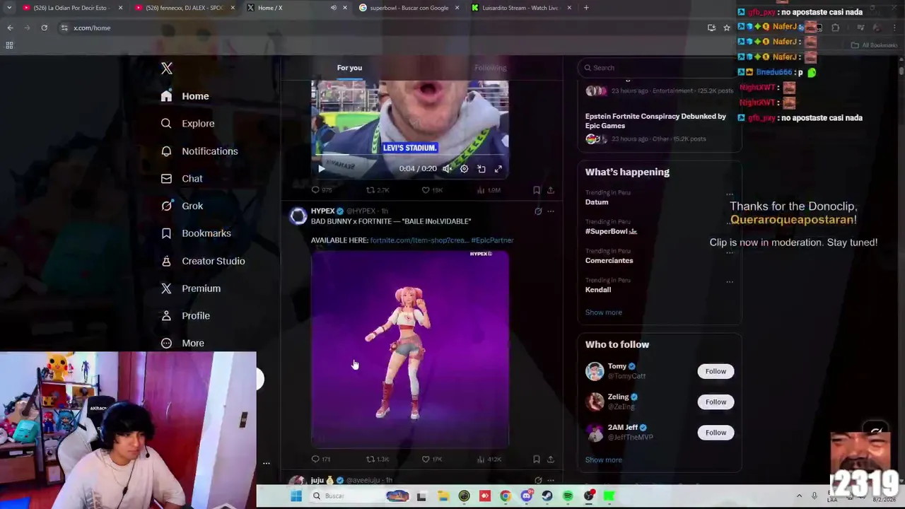Play the Levi's Stadium video
Screen dimensions: 905x509
321,168
